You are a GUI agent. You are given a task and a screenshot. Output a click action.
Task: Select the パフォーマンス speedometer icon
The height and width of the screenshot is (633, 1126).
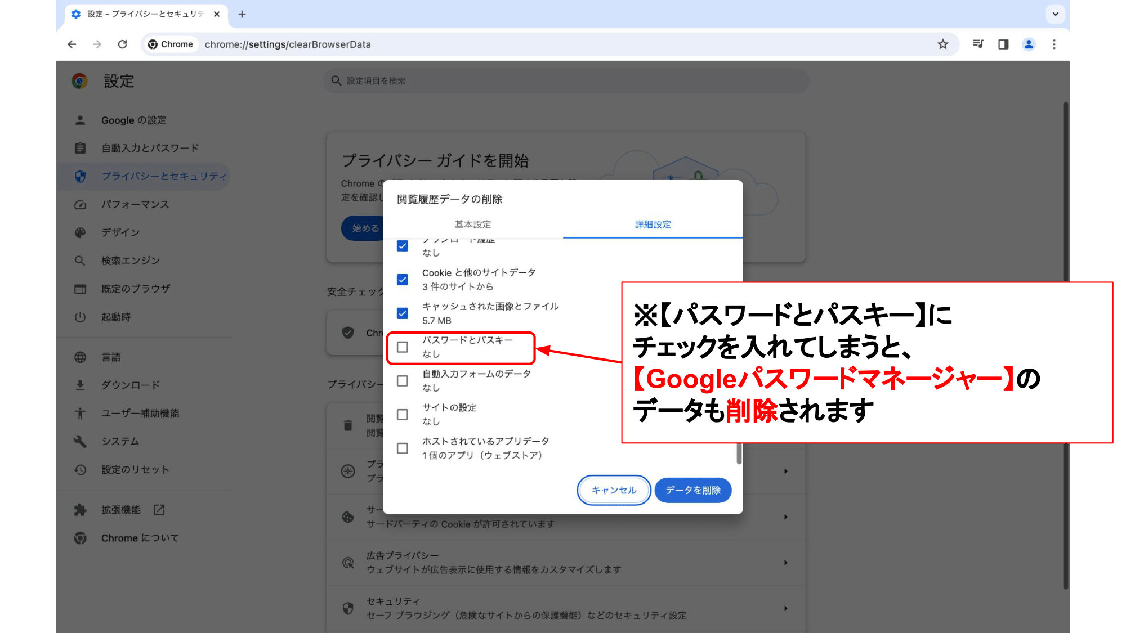pos(80,204)
